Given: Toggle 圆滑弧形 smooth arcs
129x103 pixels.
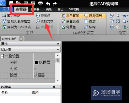Looking at the screenshot, I should (95, 16).
